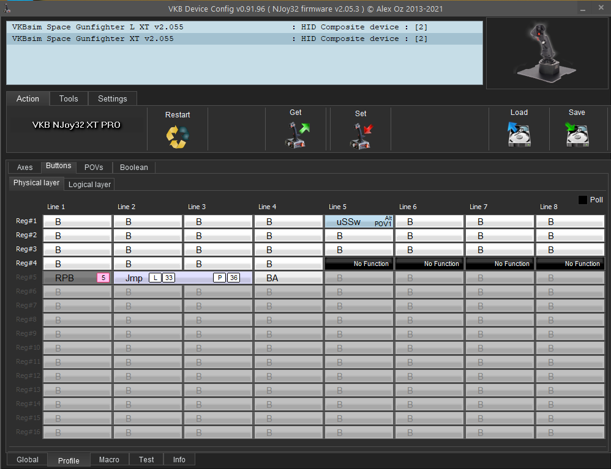Click the Set settings joystick icon
Image resolution: width=611 pixels, height=469 pixels.
point(361,135)
